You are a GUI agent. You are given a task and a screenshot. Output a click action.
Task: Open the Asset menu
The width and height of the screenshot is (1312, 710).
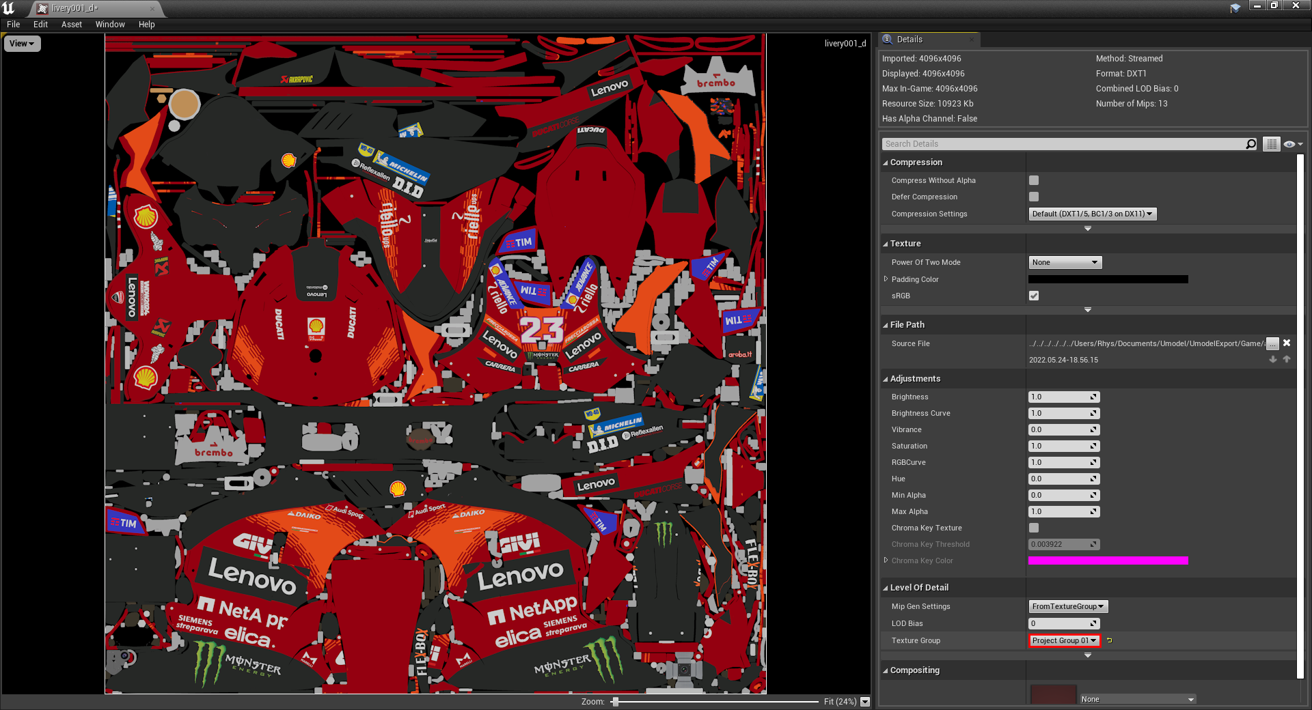72,25
